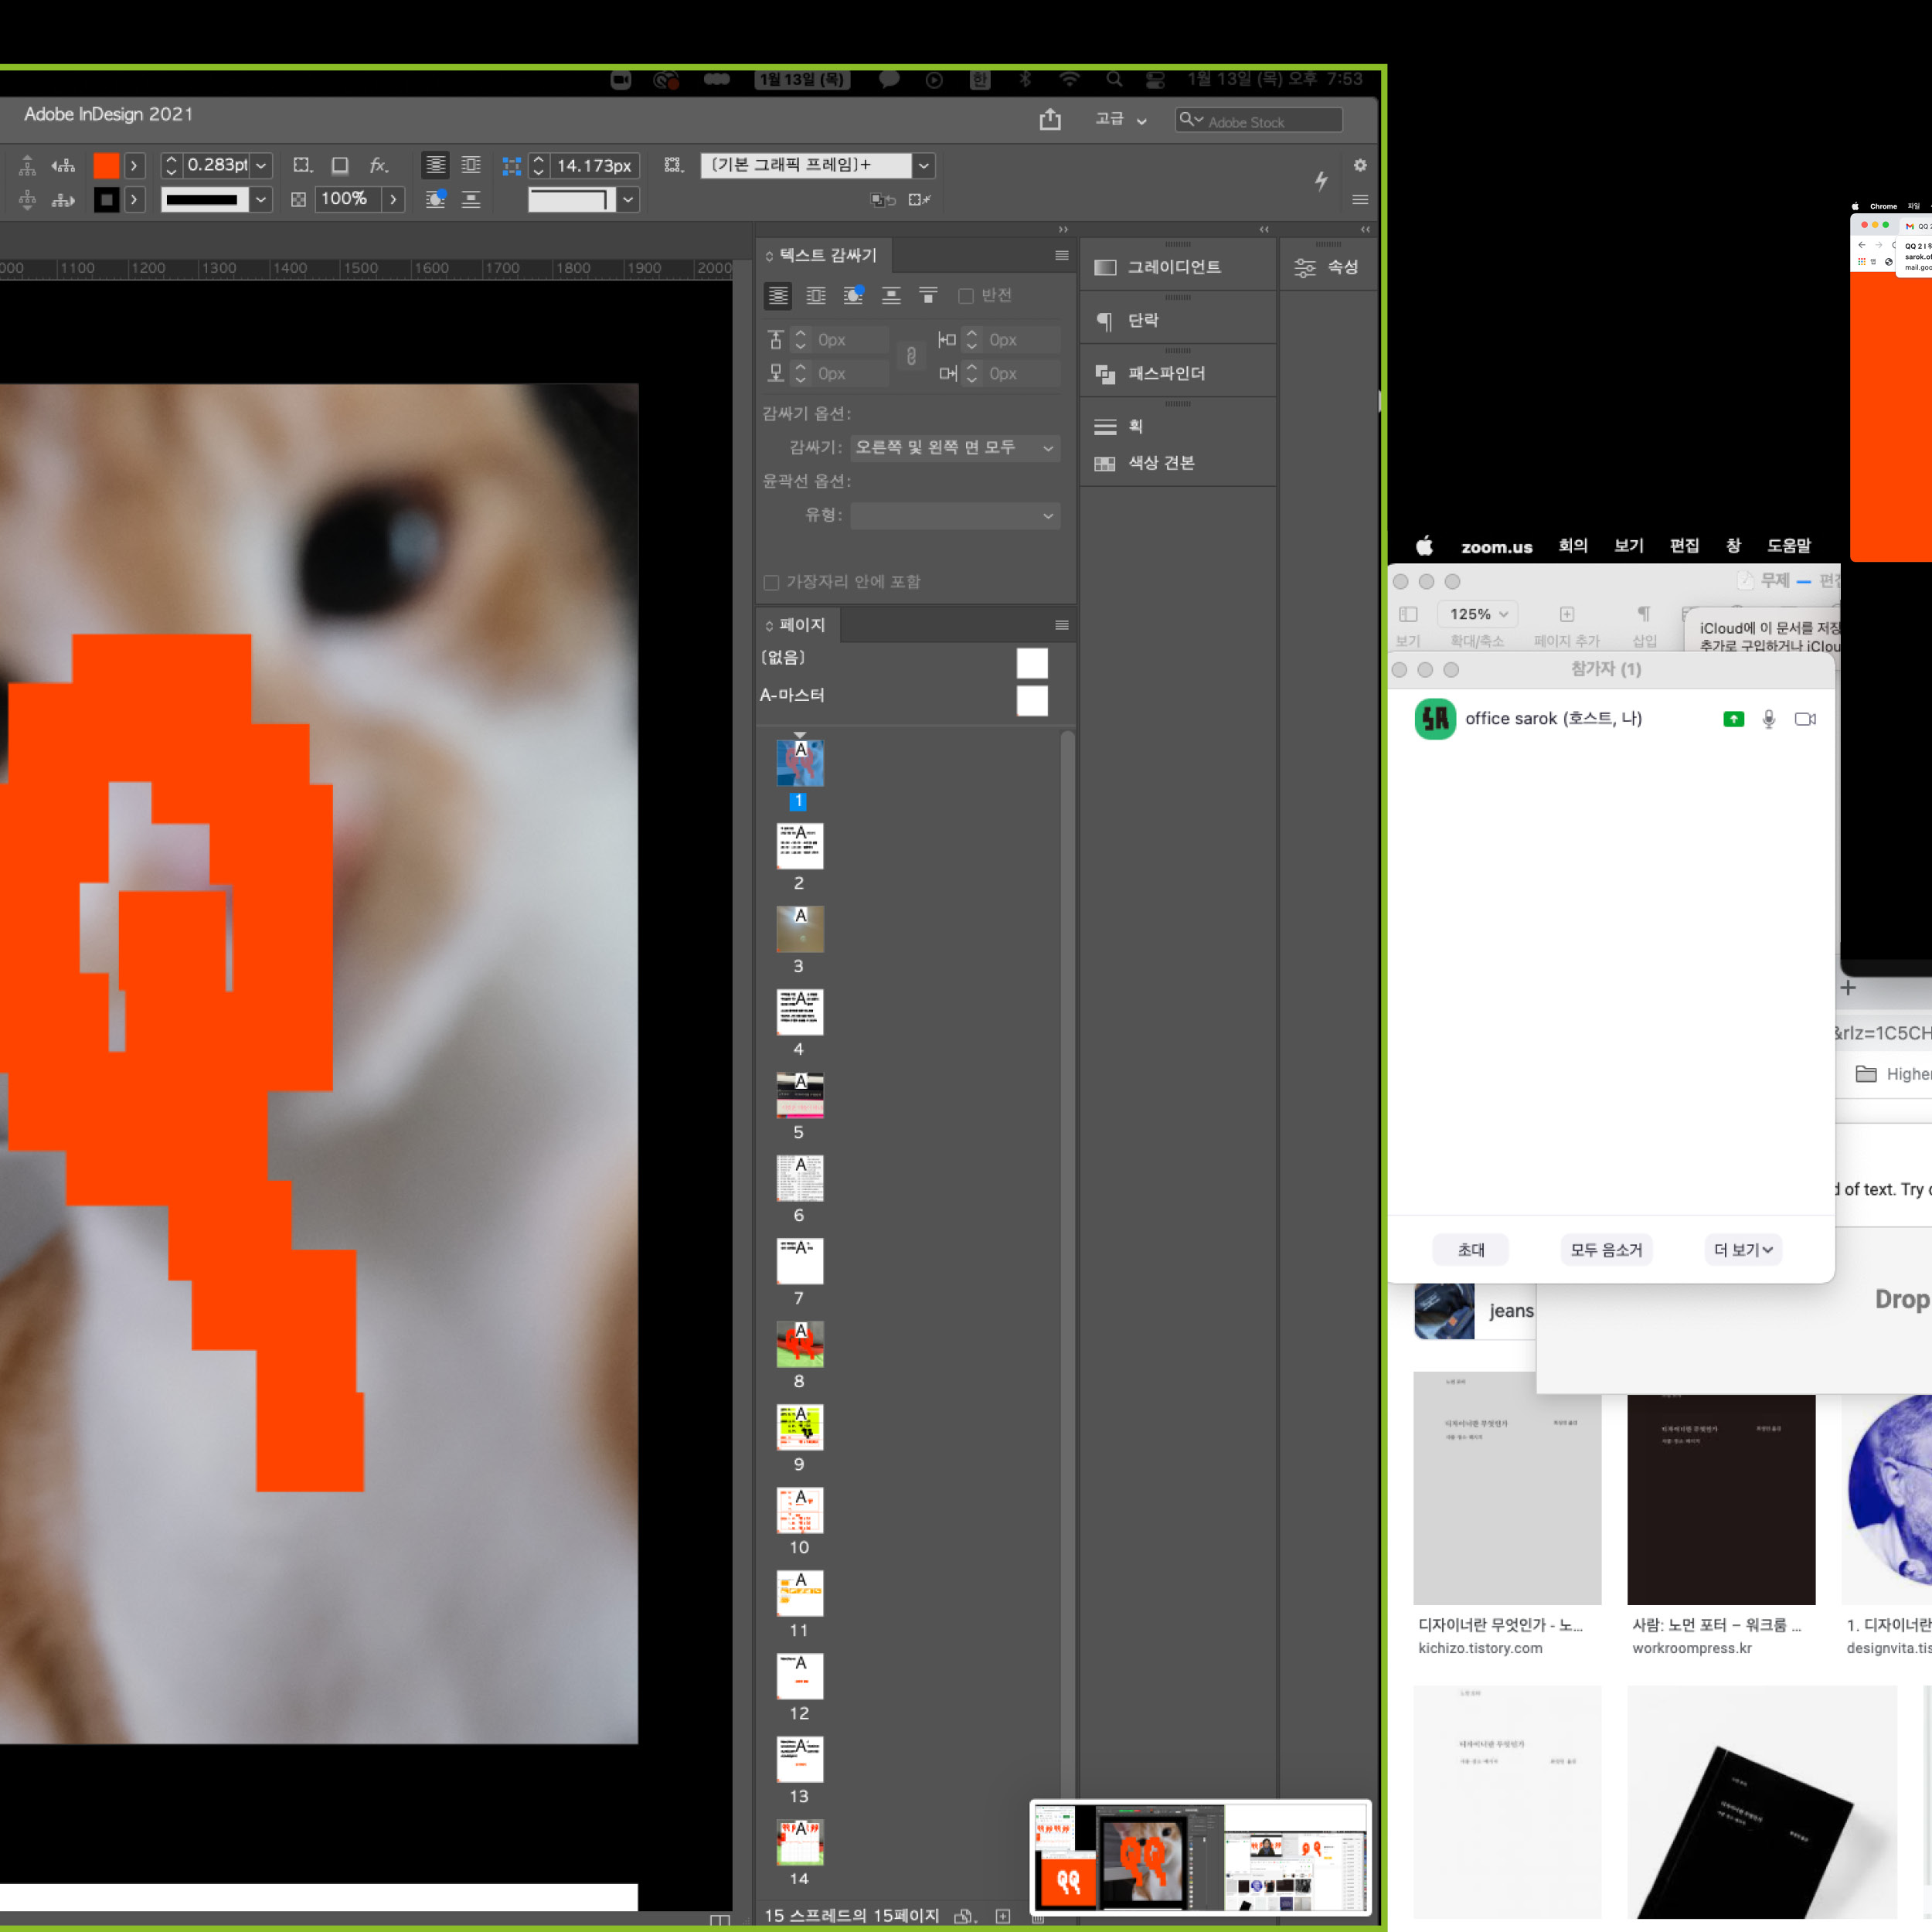This screenshot has height=1932, width=1932.
Task: Click the orange fill color swatch
Action: pos(106,165)
